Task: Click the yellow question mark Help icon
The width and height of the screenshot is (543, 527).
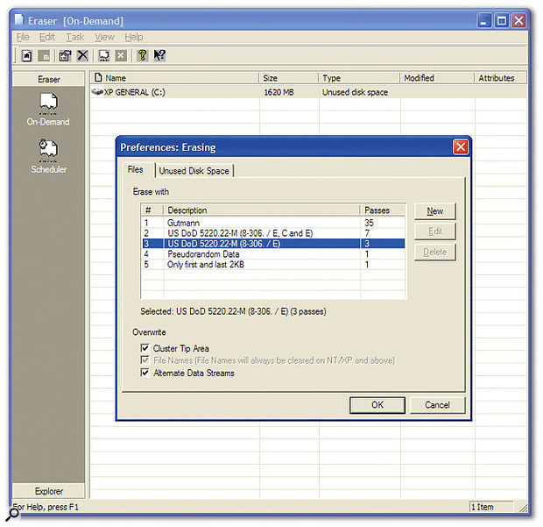Action: pos(143,55)
